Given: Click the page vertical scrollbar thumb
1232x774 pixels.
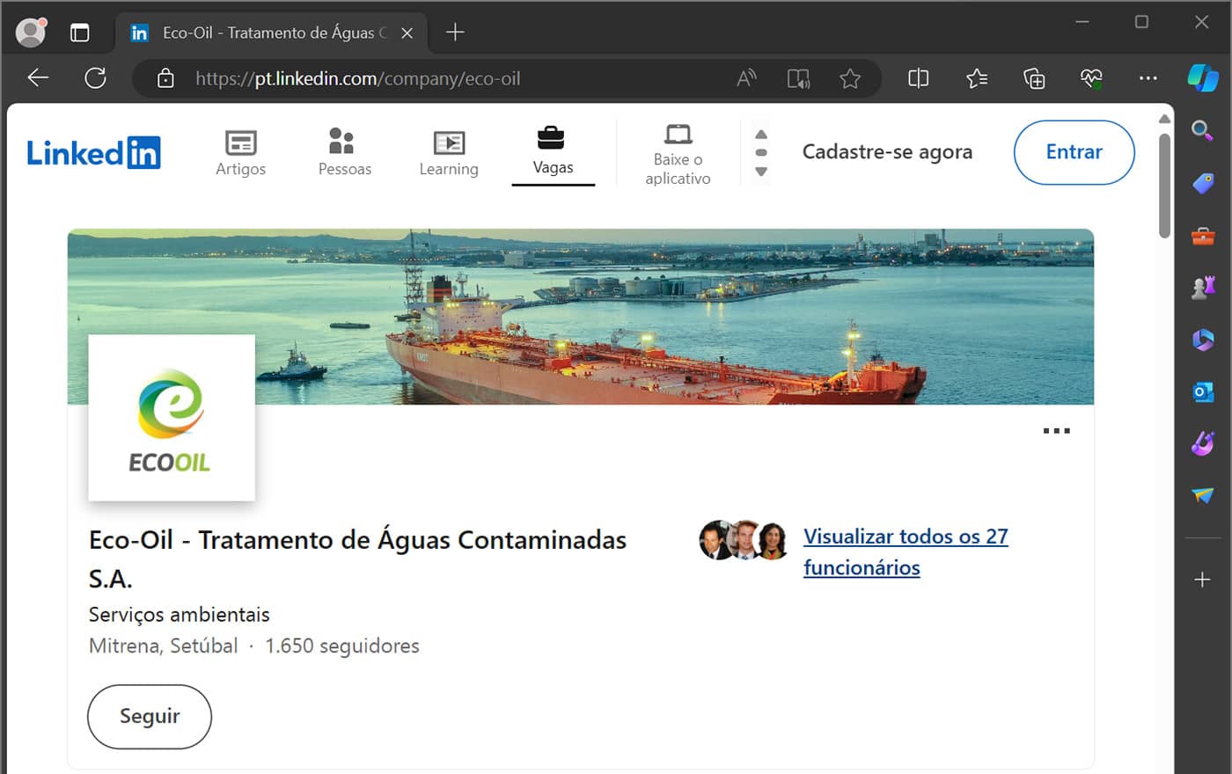Looking at the screenshot, I should click(x=1164, y=185).
